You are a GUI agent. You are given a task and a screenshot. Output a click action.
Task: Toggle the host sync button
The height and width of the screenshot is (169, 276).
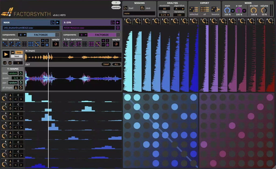17,56
